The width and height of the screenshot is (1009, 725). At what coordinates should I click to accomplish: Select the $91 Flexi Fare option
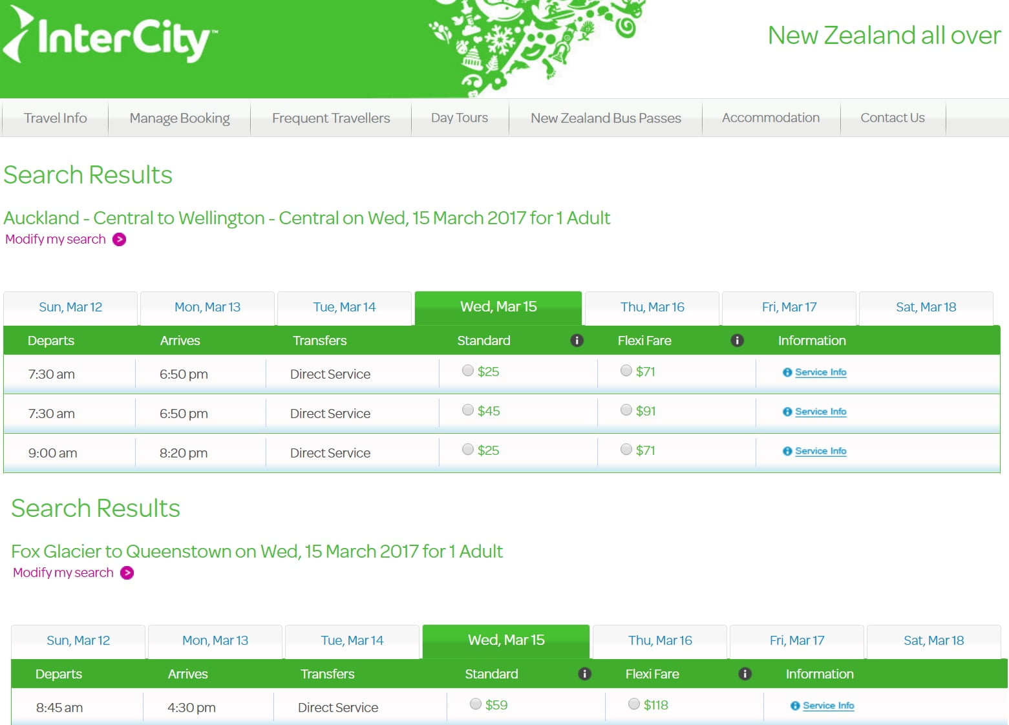pyautogui.click(x=626, y=410)
